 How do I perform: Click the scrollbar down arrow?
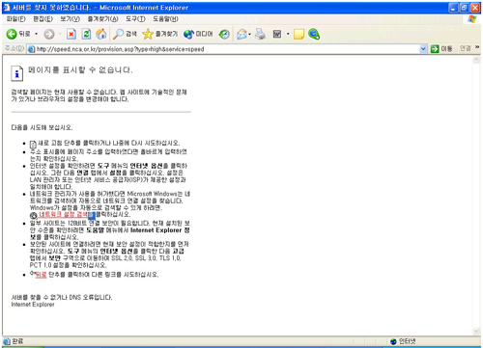point(476,332)
